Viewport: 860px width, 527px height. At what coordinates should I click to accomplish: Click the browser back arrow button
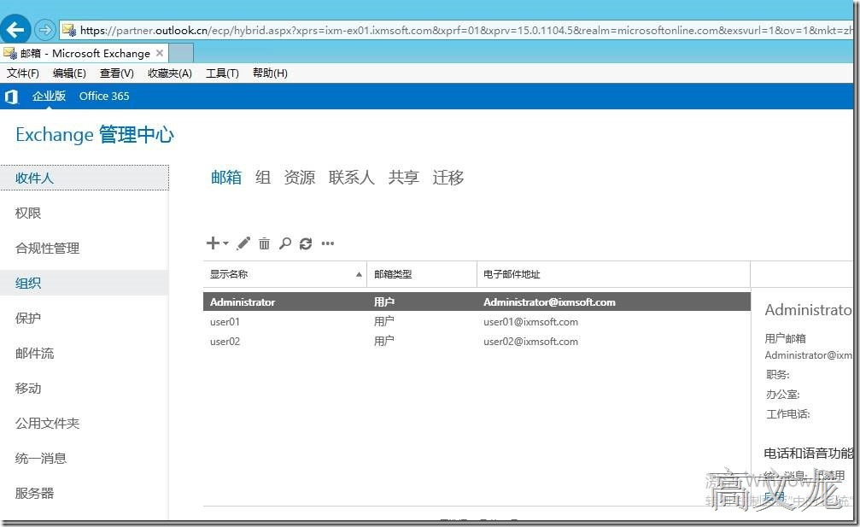coord(15,29)
